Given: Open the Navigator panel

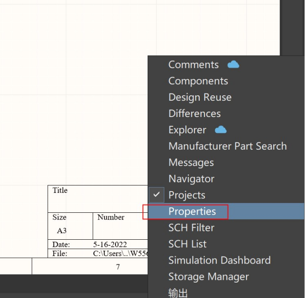Looking at the screenshot, I should pyautogui.click(x=191, y=179).
